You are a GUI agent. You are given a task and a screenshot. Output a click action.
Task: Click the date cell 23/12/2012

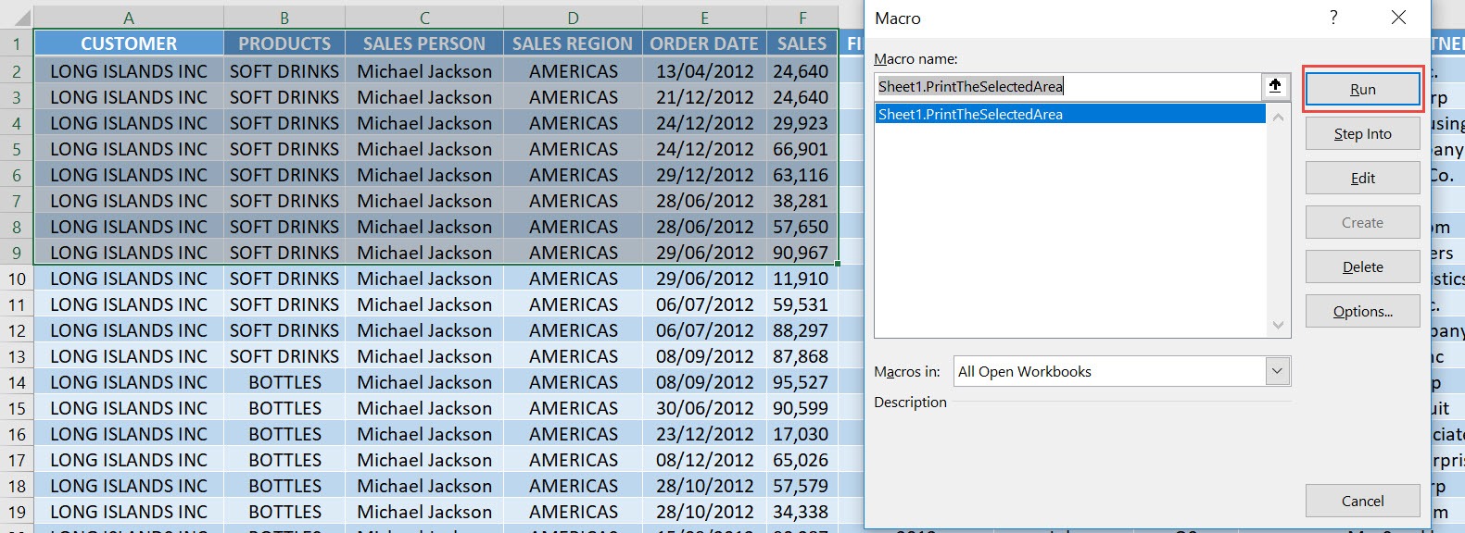point(704,434)
